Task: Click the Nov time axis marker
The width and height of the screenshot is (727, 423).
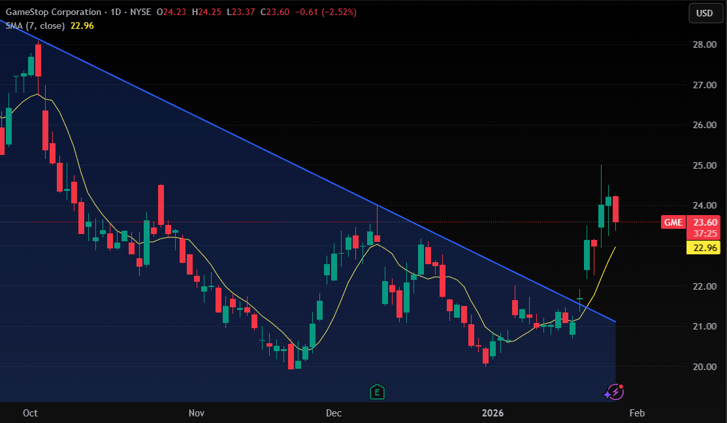Action: (x=197, y=413)
